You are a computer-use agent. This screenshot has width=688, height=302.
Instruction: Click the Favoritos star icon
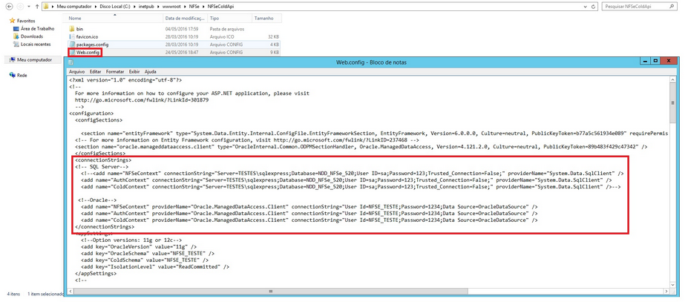click(13, 21)
